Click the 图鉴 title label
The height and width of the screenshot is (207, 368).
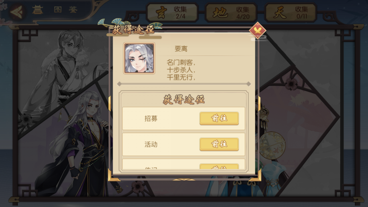(66, 10)
